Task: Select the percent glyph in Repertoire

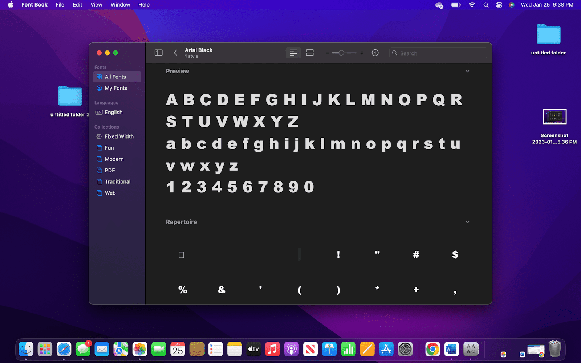Action: tap(183, 290)
